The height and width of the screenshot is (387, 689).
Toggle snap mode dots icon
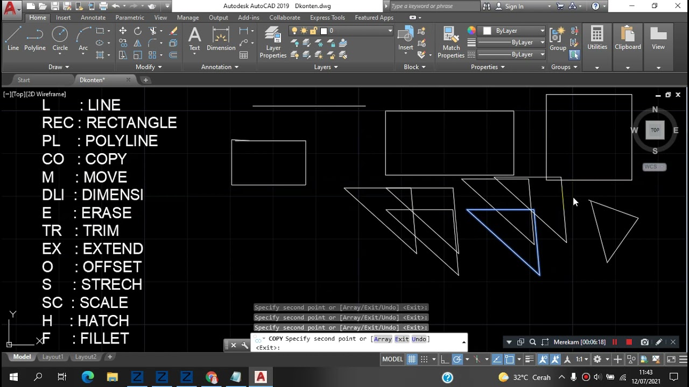(x=424, y=359)
